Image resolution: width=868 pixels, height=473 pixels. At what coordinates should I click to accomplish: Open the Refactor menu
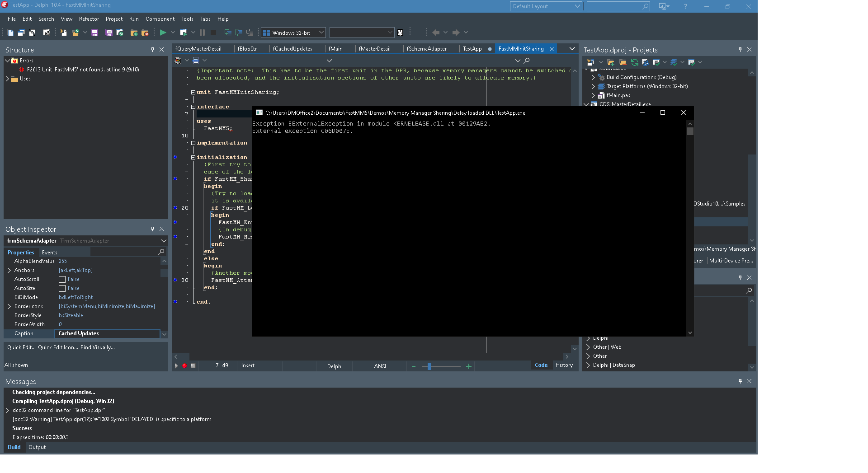point(89,19)
